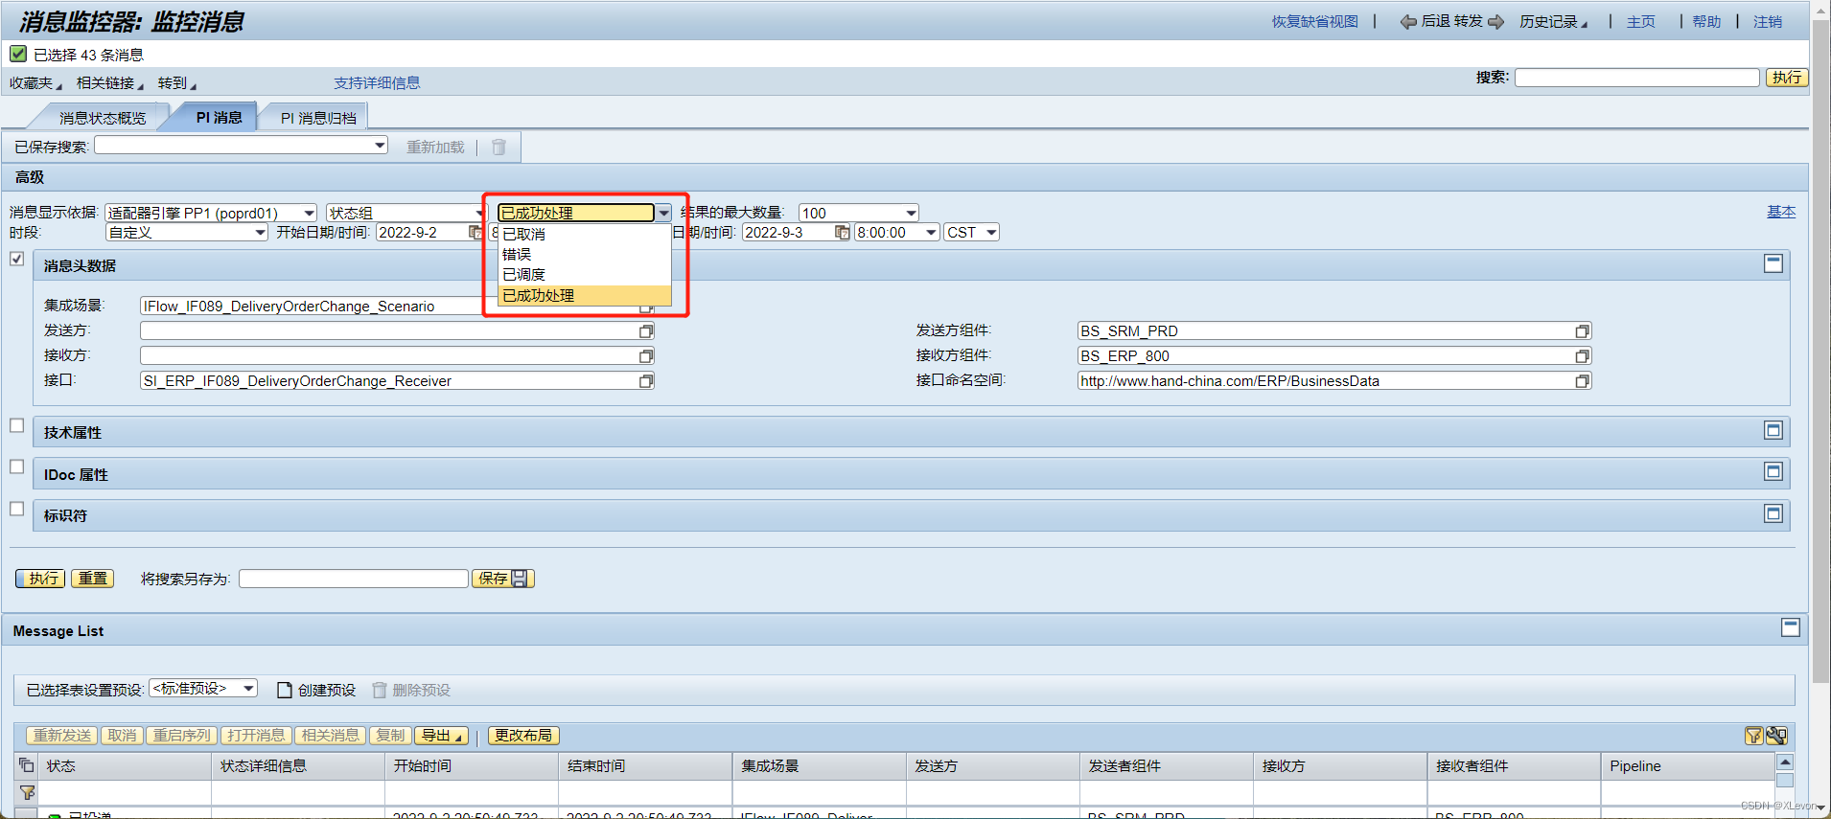Toggle the 已成功处理 status dropdown arrow
The width and height of the screenshot is (1831, 819).
[663, 213]
